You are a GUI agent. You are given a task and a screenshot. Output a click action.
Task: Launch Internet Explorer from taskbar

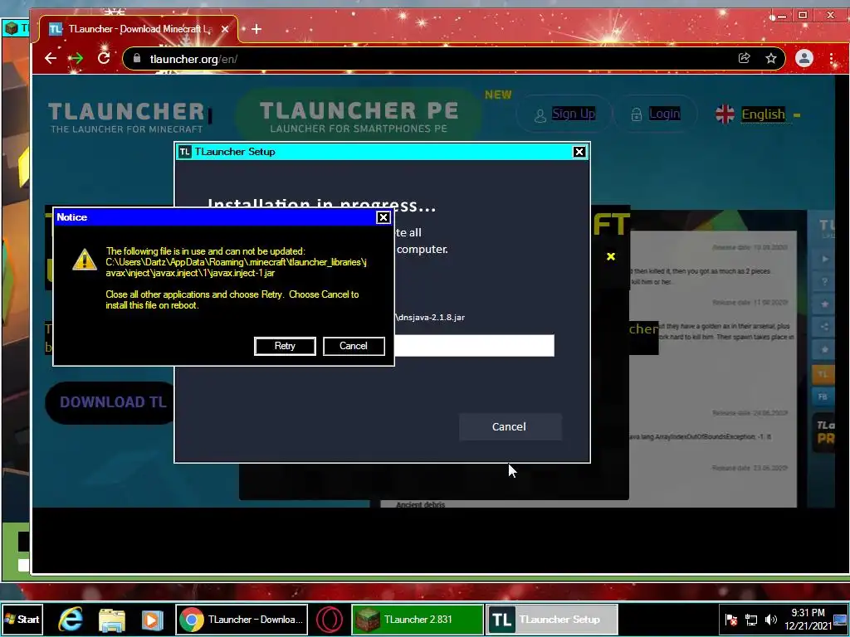[71, 619]
